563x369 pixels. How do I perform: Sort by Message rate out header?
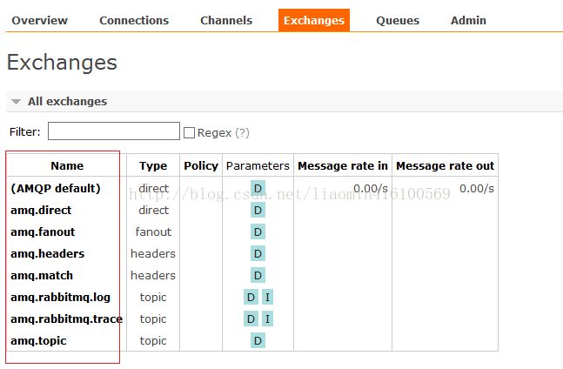click(445, 166)
